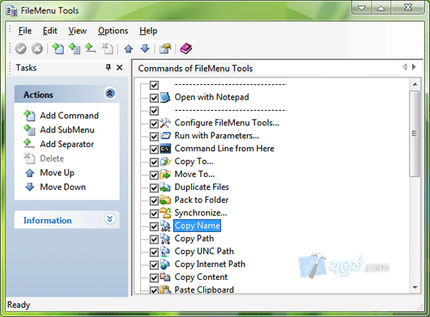Click the Synchronize... row icon
The image size is (430, 317).
(x=165, y=213)
